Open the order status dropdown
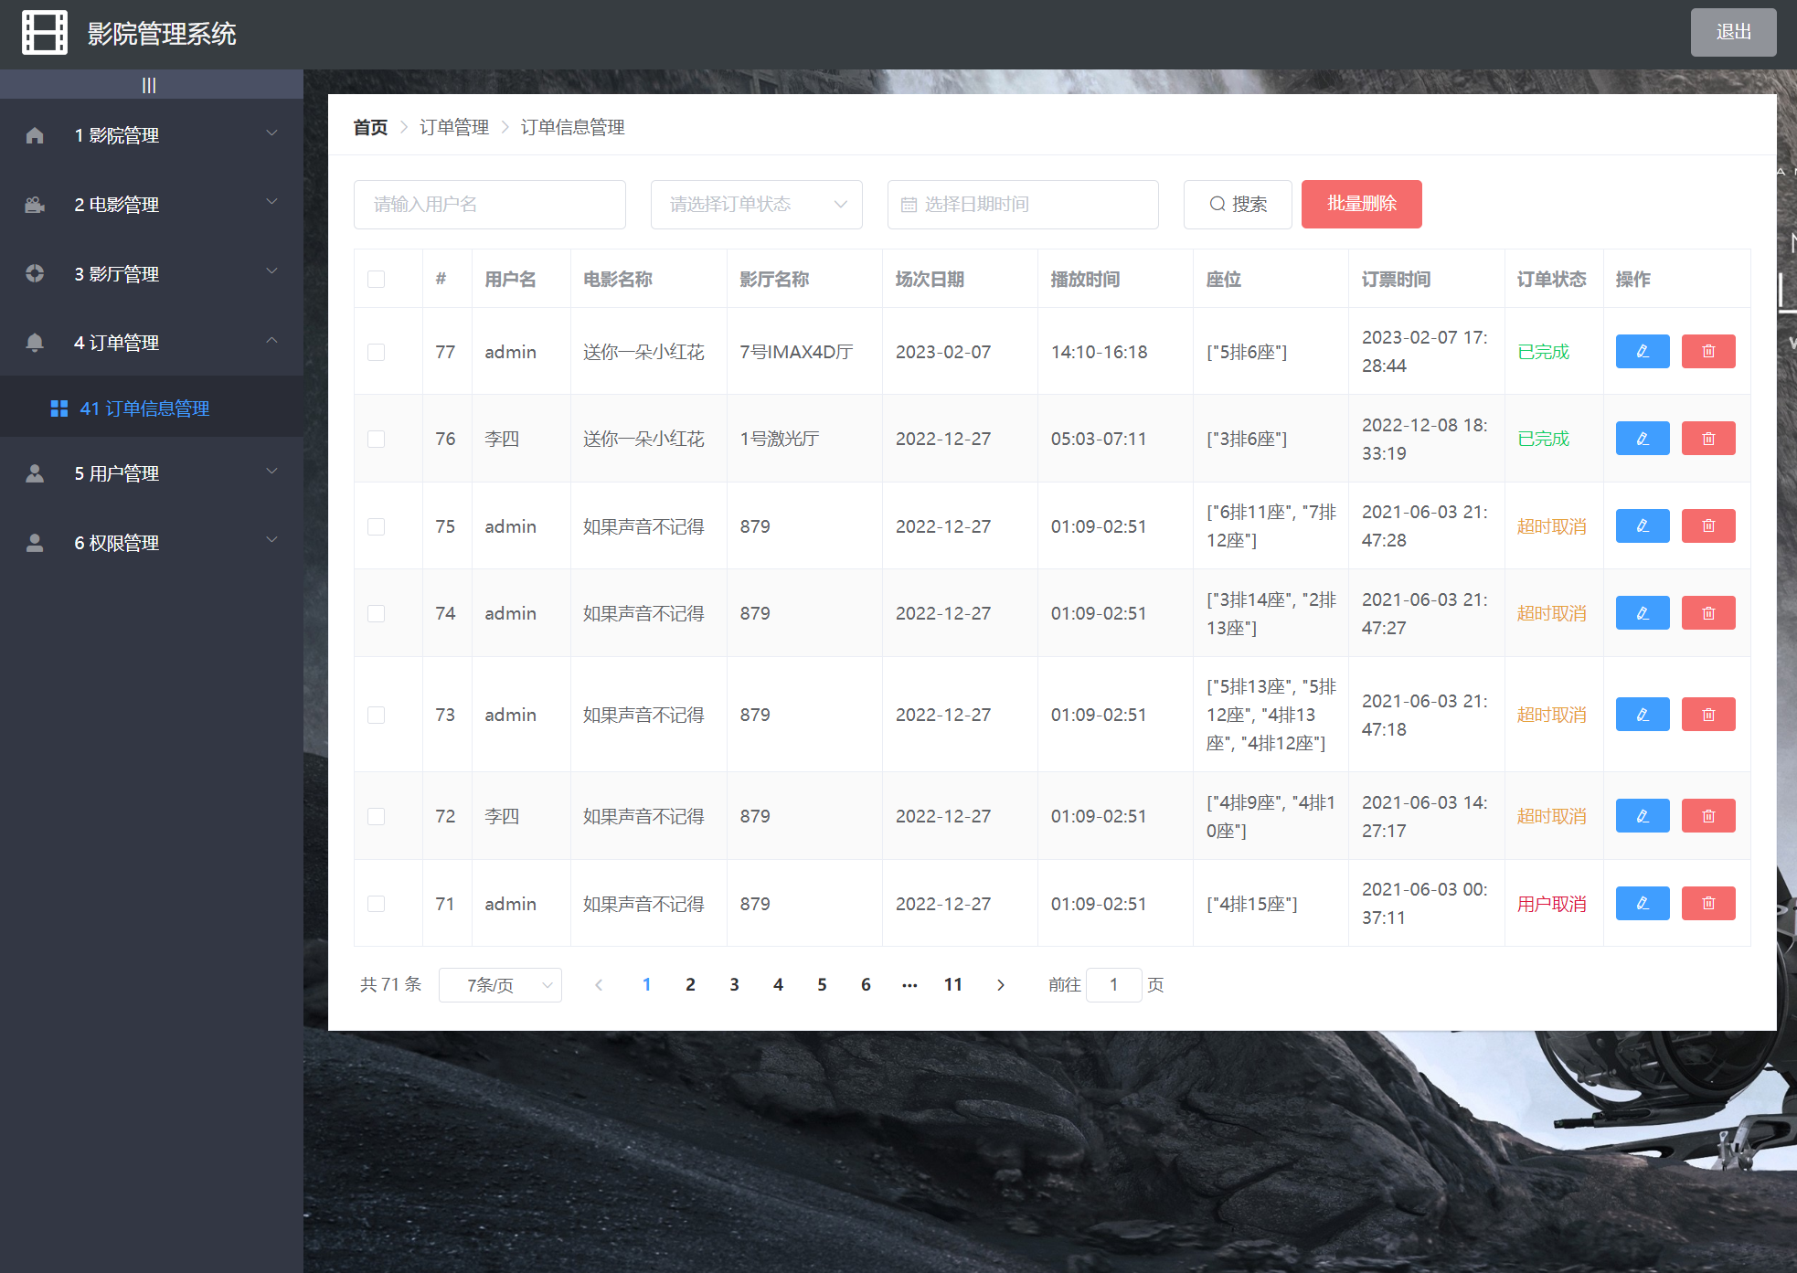The image size is (1797, 1273). pyautogui.click(x=756, y=205)
